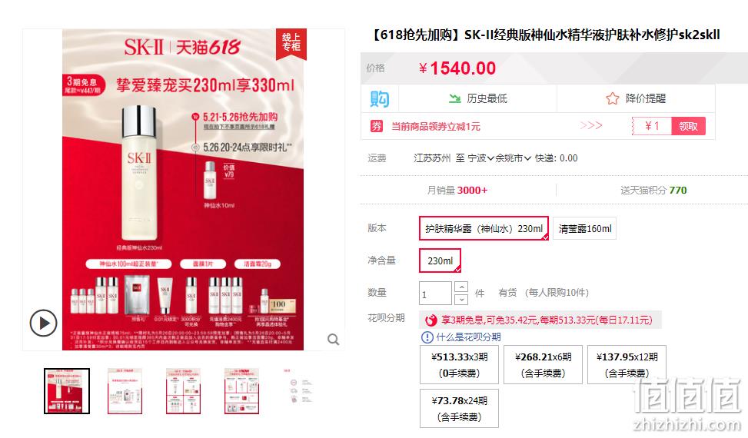Decrease quantity with down arrow
Image resolution: width=748 pixels, height=438 pixels.
pyautogui.click(x=461, y=300)
